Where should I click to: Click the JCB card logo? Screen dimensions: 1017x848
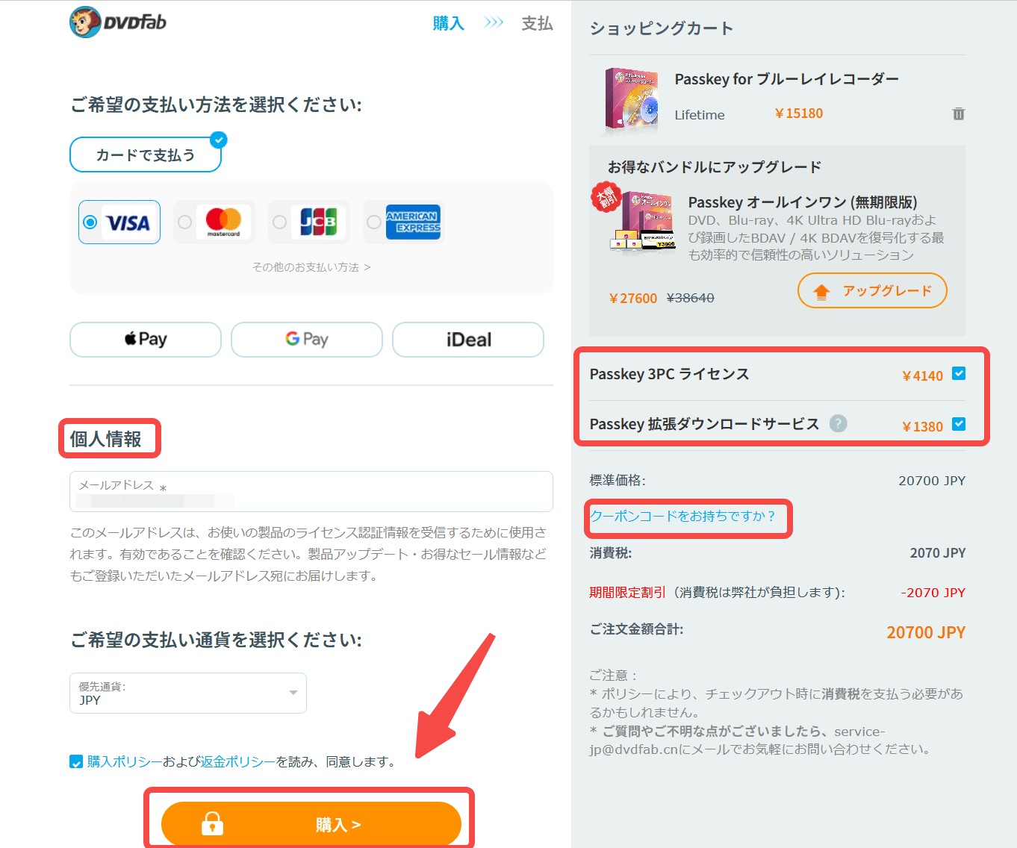(x=318, y=222)
